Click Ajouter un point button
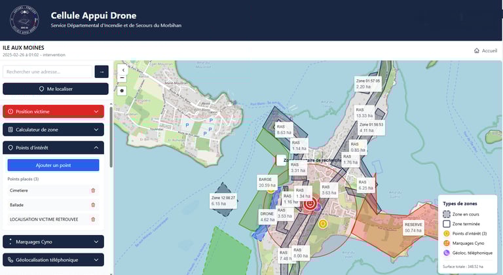 point(53,165)
